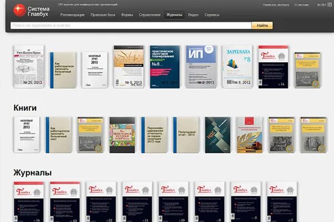The height and width of the screenshot is (222, 334).
Task: Open the О системе link
Action: pos(302,4)
